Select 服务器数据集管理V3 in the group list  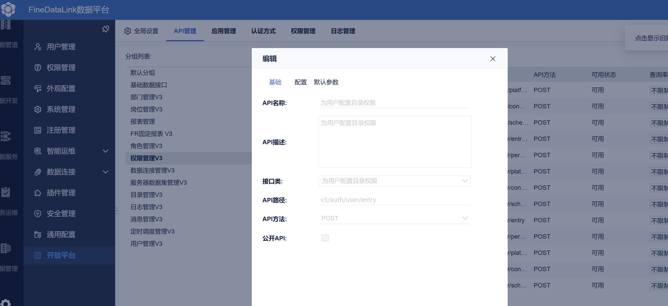(x=159, y=183)
